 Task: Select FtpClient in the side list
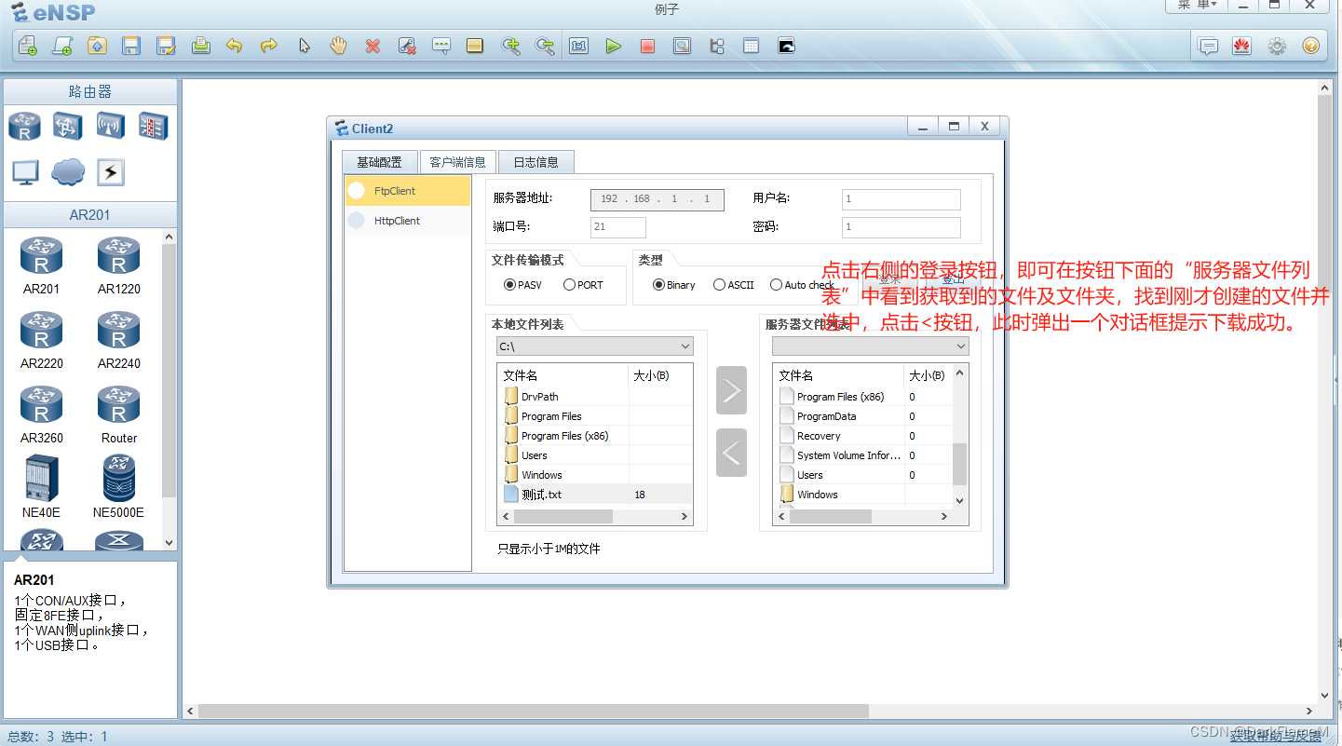(x=408, y=191)
